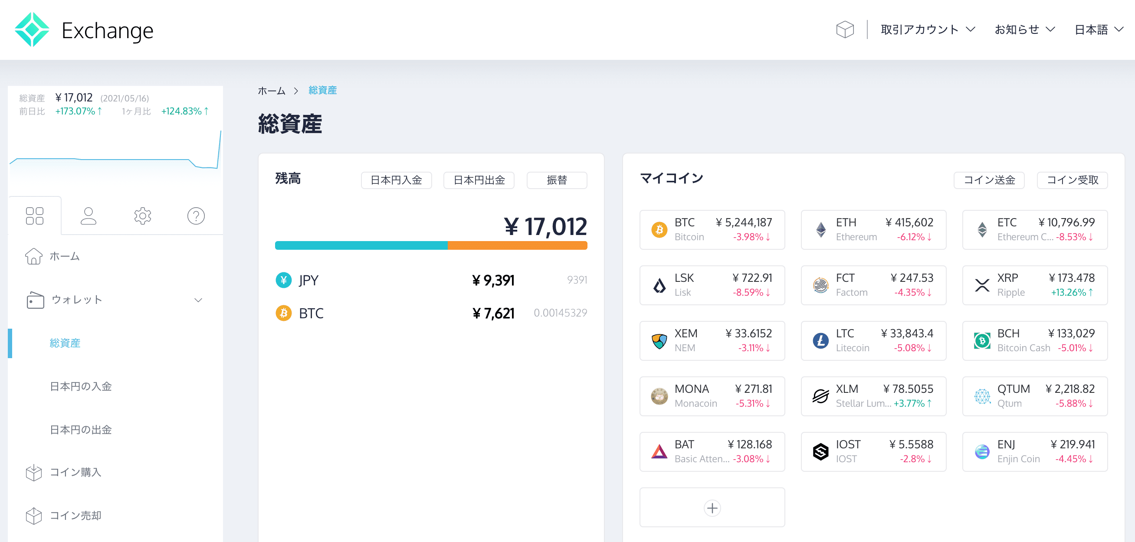Click the help question-mark icon
This screenshot has width=1135, height=542.
pos(196,215)
